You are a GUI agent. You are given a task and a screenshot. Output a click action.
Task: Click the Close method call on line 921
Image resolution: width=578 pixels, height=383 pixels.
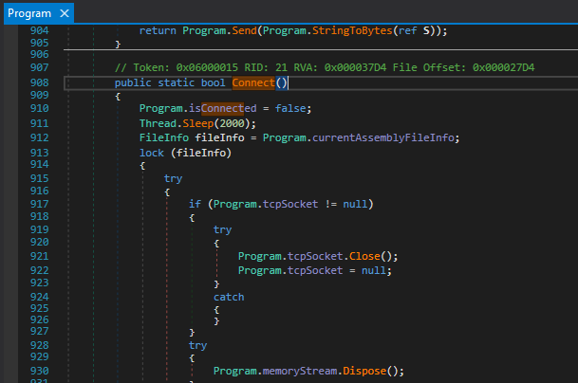[x=364, y=256]
